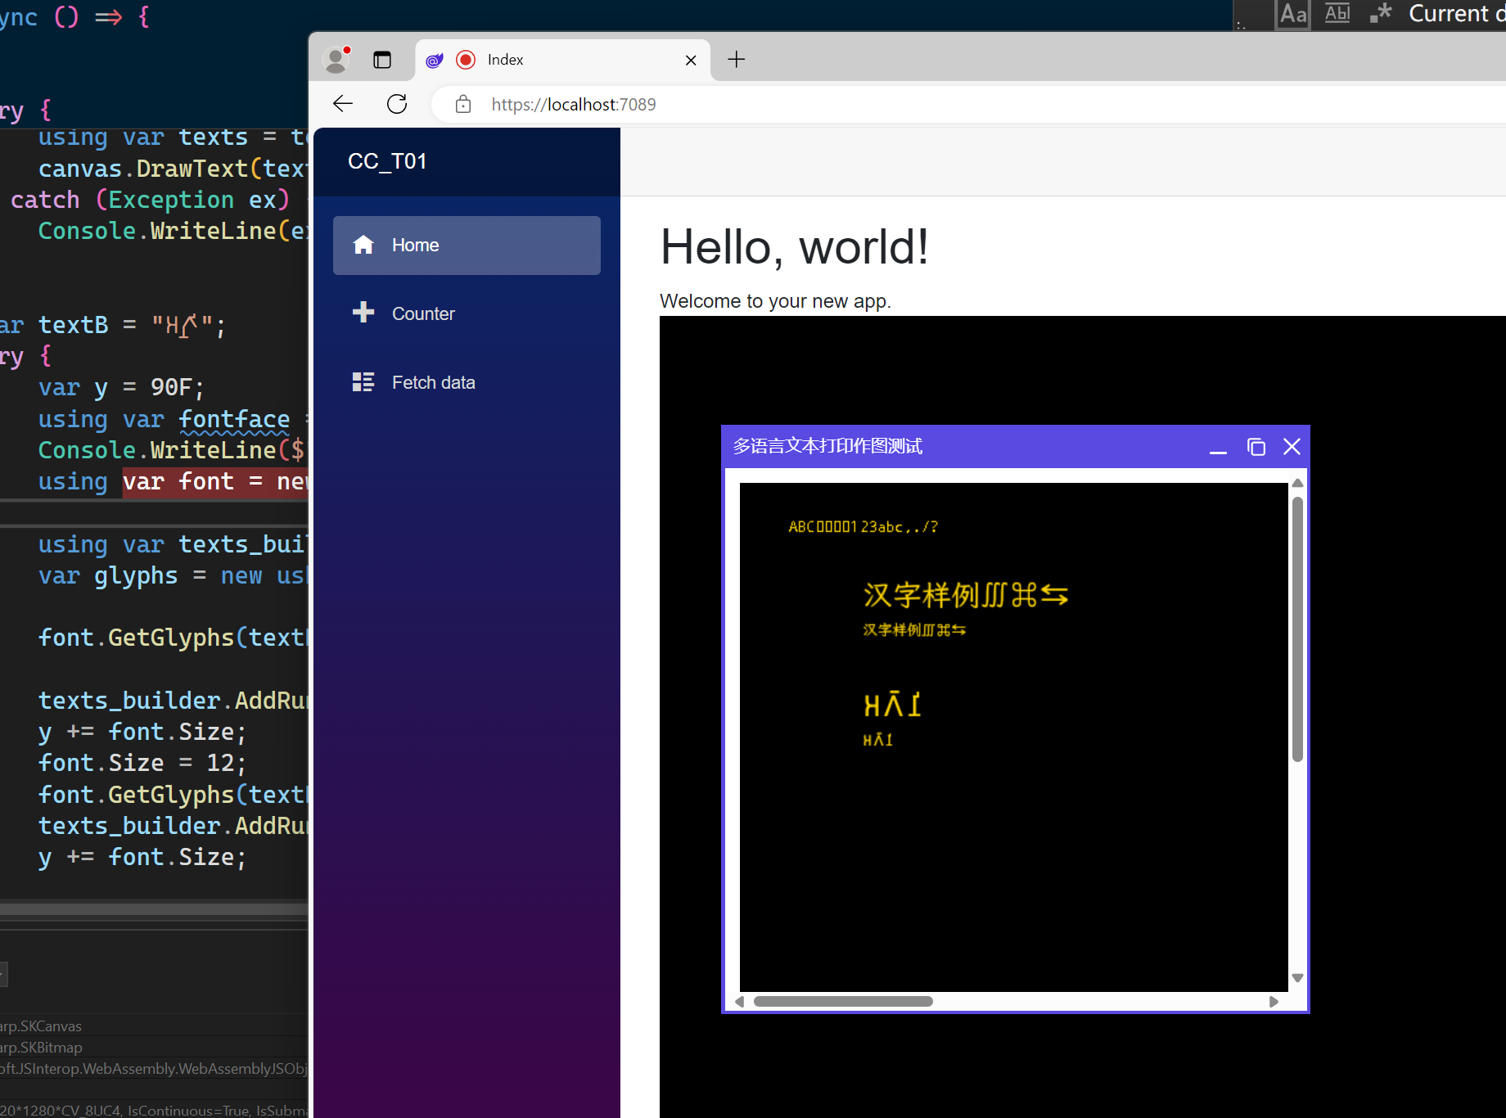Select the Home navigation icon

tap(363, 244)
